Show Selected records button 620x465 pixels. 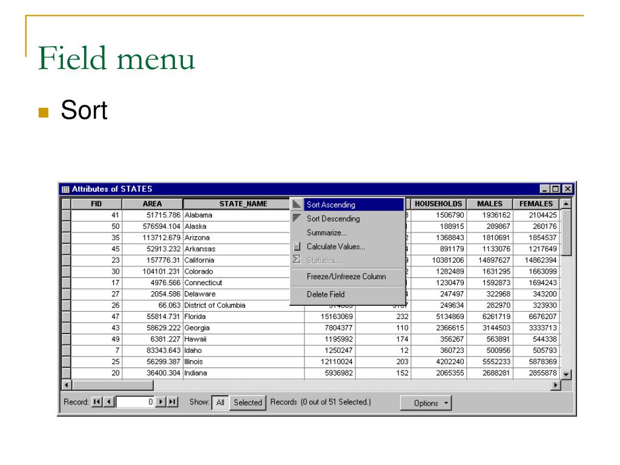click(x=248, y=403)
